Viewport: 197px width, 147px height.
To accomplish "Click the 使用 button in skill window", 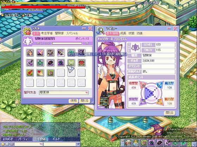I will [74, 101].
